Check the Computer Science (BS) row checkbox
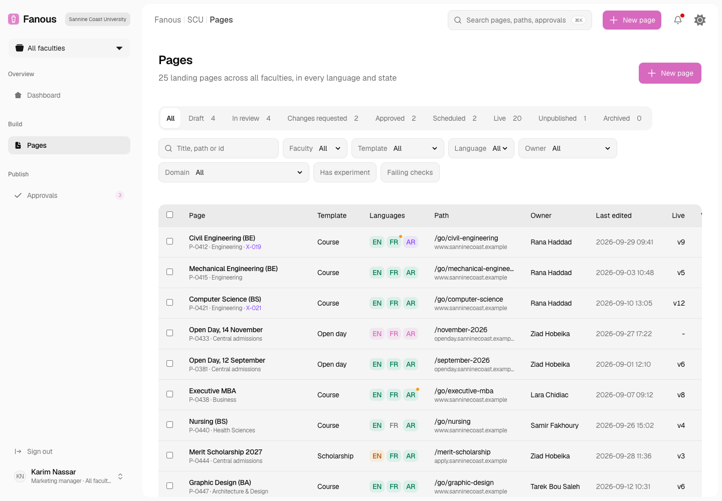The height and width of the screenshot is (501, 722). [170, 303]
